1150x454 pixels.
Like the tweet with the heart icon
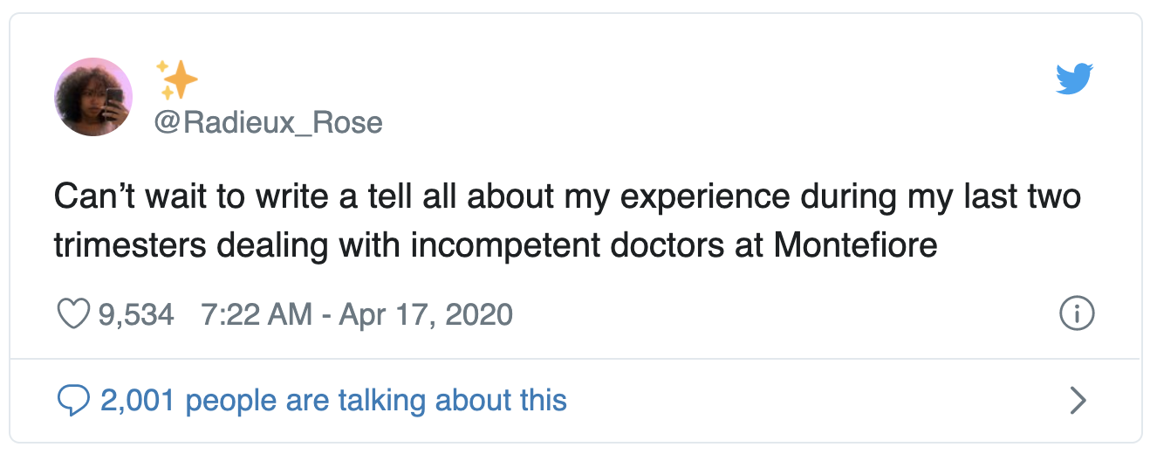pos(73,314)
